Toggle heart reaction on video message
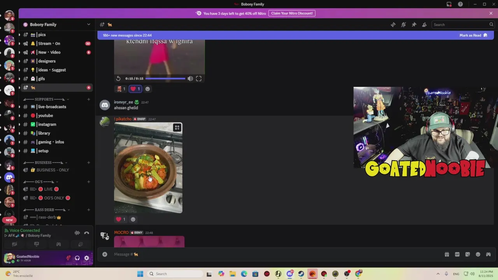The width and height of the screenshot is (498, 280). pyautogui.click(x=135, y=89)
